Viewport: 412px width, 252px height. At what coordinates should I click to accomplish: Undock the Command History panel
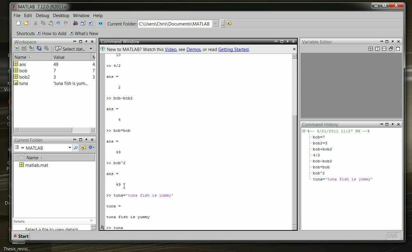392,124
